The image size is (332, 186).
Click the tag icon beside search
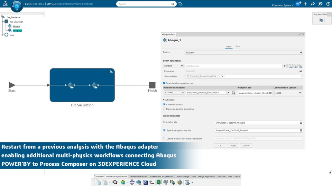click(181, 4)
